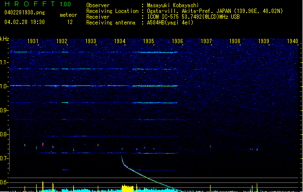Click the 04.02.28 19:30 timestamp
Screen dimensions: 303x192
(x=24, y=22)
